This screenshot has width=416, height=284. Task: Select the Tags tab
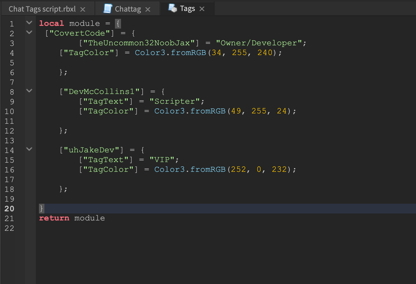[x=187, y=9]
